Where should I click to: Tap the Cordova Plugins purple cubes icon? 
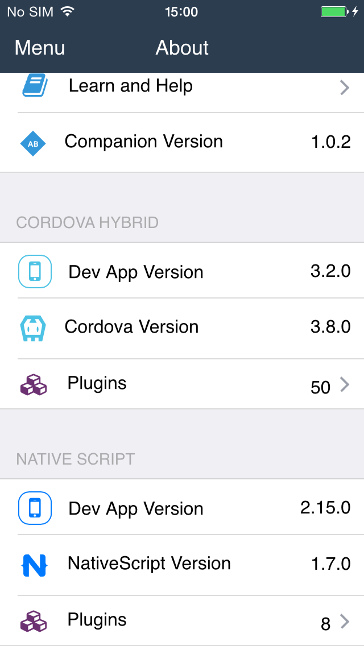[x=34, y=384]
